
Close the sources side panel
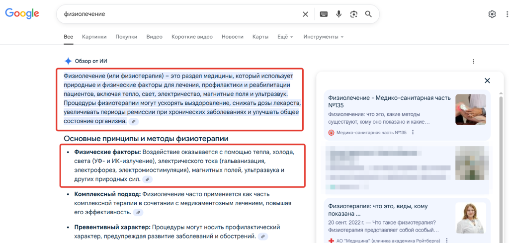[x=487, y=81]
